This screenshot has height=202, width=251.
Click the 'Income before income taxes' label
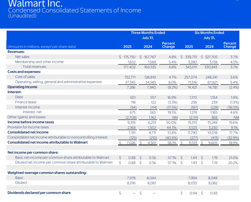(x=31, y=122)
